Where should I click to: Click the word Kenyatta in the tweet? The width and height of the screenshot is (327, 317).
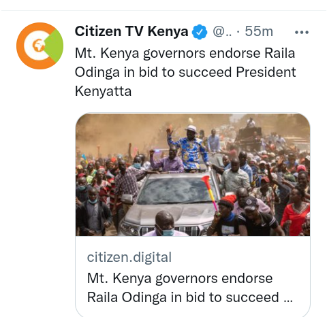pos(103,91)
